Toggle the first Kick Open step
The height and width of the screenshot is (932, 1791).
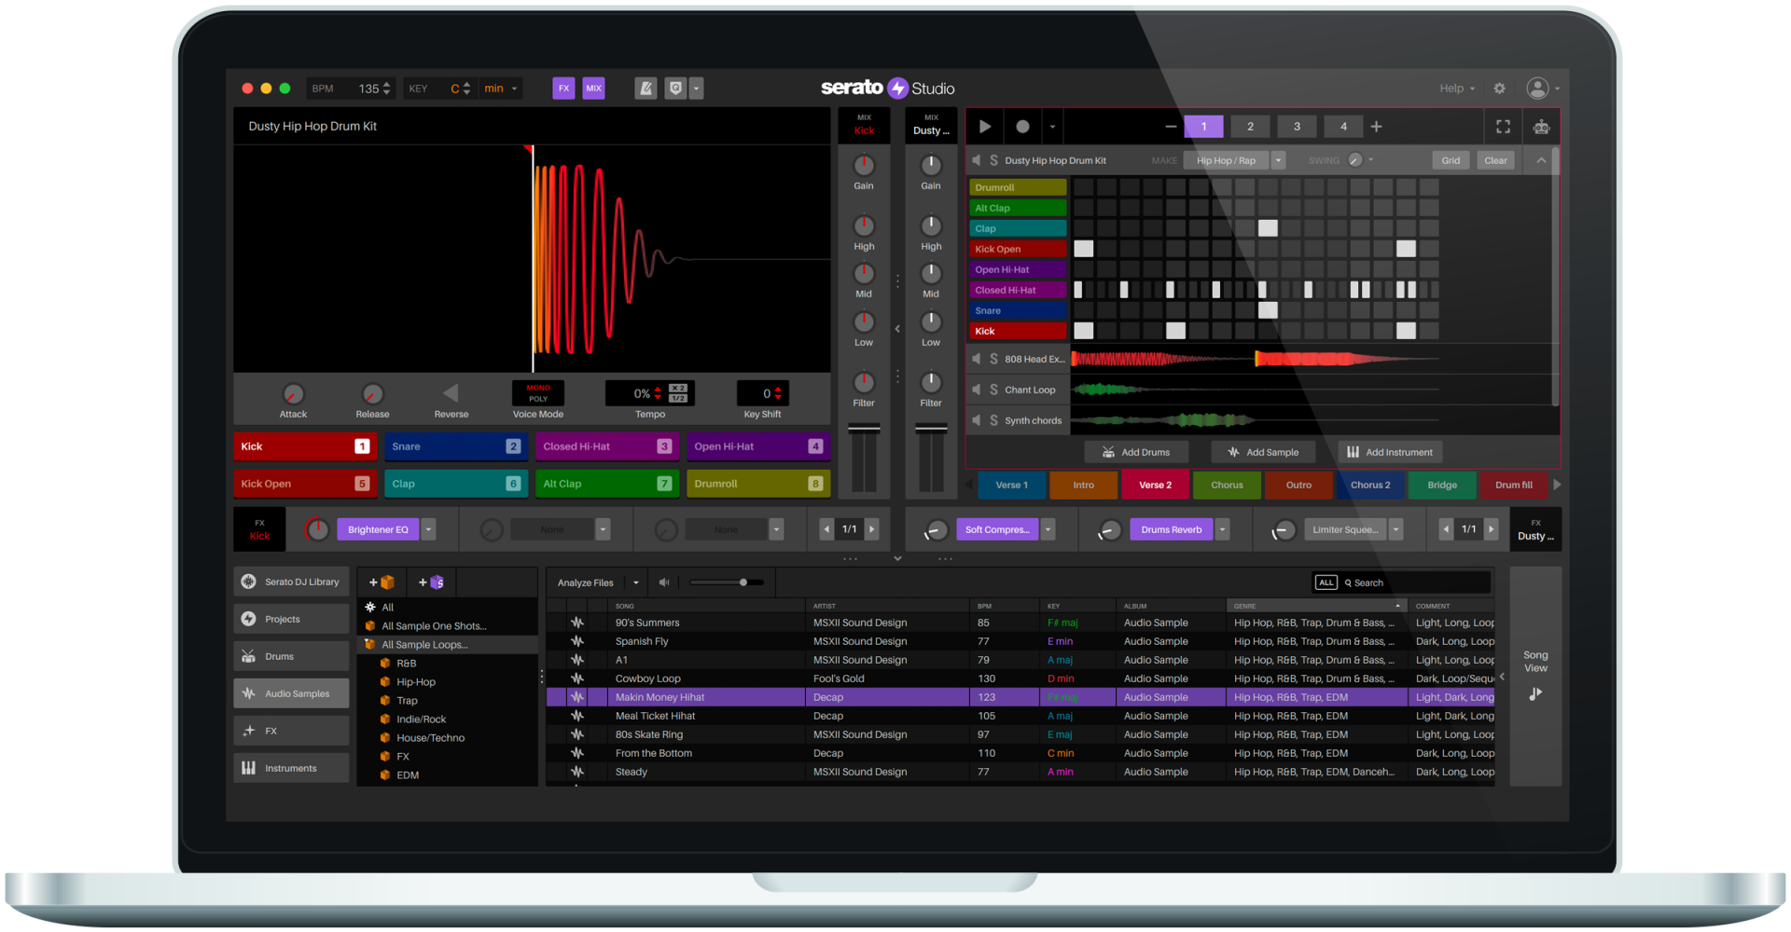[x=1083, y=249]
